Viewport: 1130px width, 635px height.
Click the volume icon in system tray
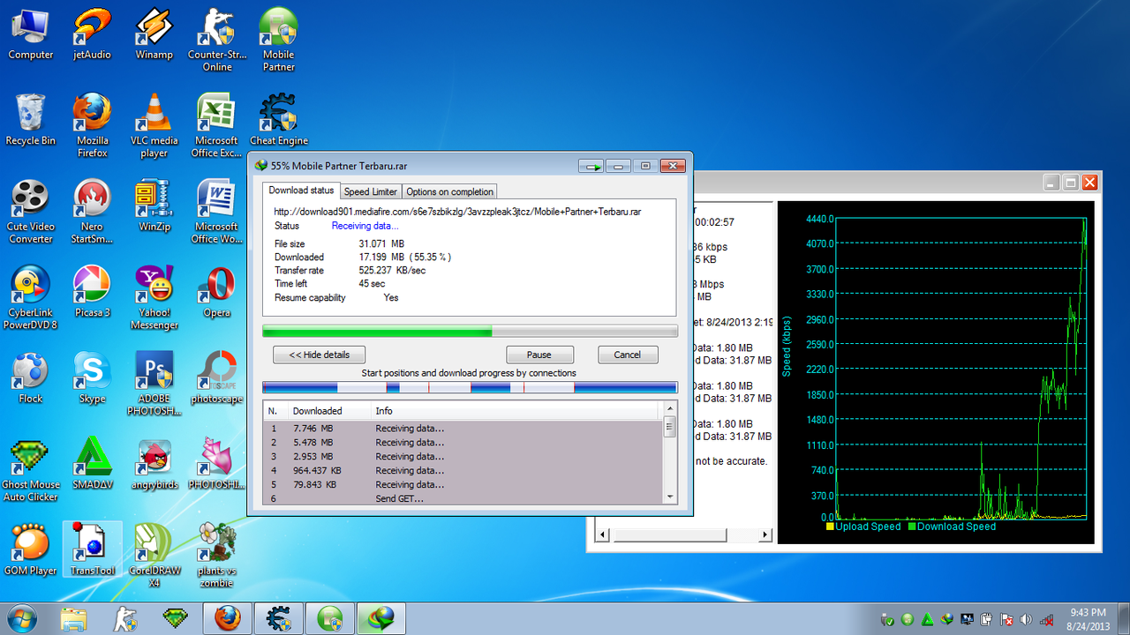coord(1026,620)
